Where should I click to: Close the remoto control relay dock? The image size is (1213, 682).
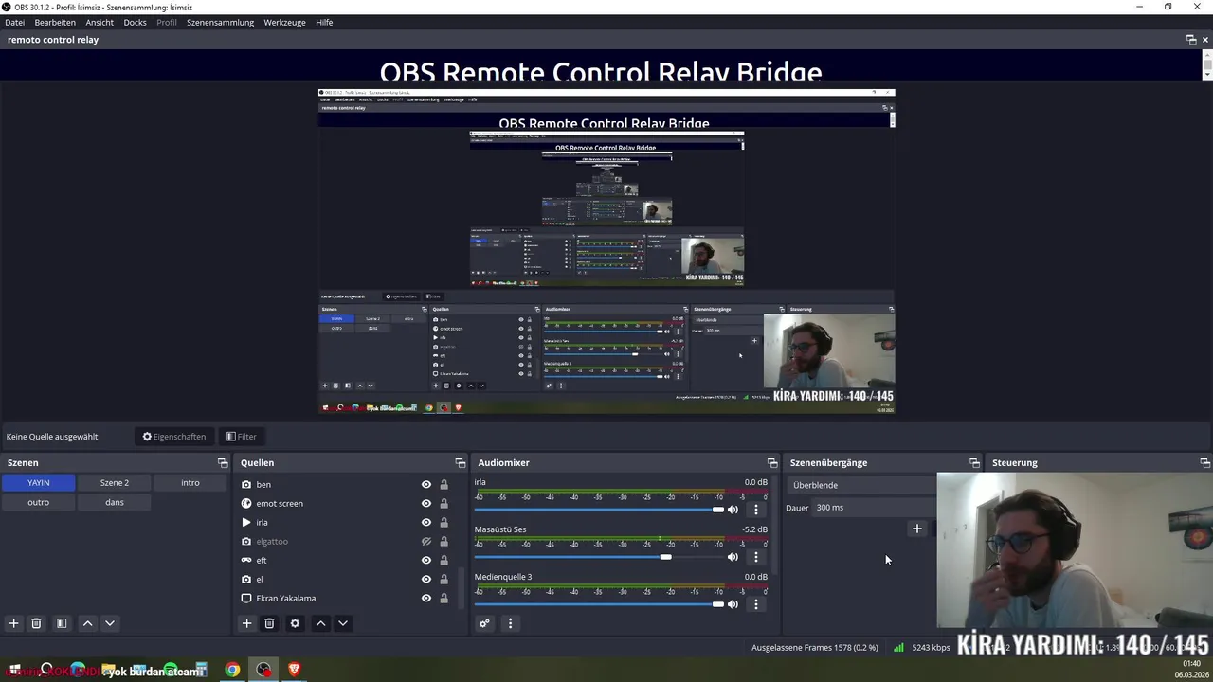coord(1205,40)
